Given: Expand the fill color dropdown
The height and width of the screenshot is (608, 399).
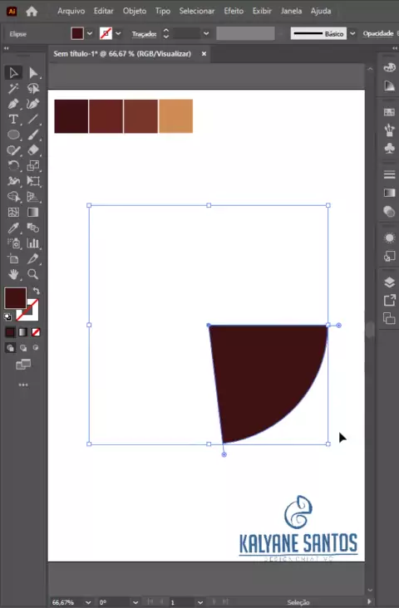Looking at the screenshot, I should 90,34.
